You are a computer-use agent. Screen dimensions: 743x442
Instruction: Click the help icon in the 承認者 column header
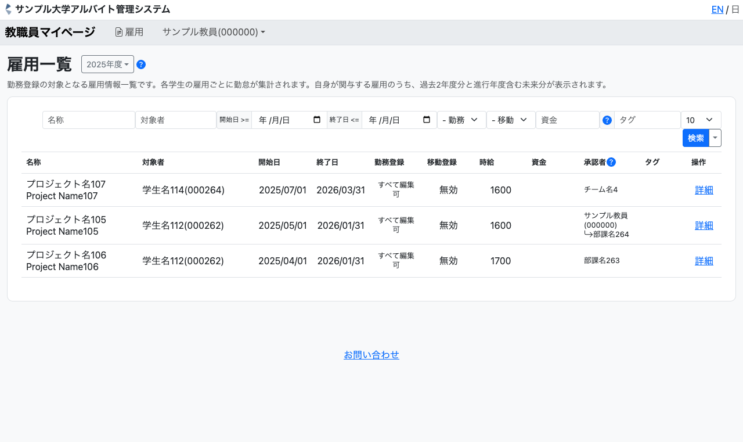[x=611, y=163]
